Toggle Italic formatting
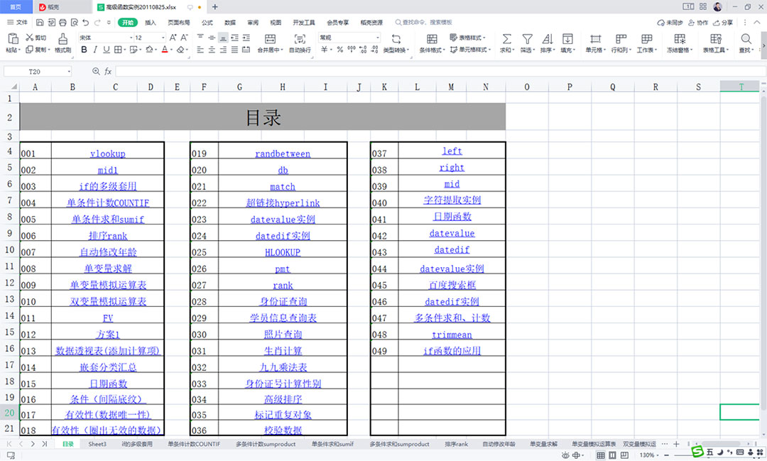This screenshot has height=461, width=767. pos(95,50)
